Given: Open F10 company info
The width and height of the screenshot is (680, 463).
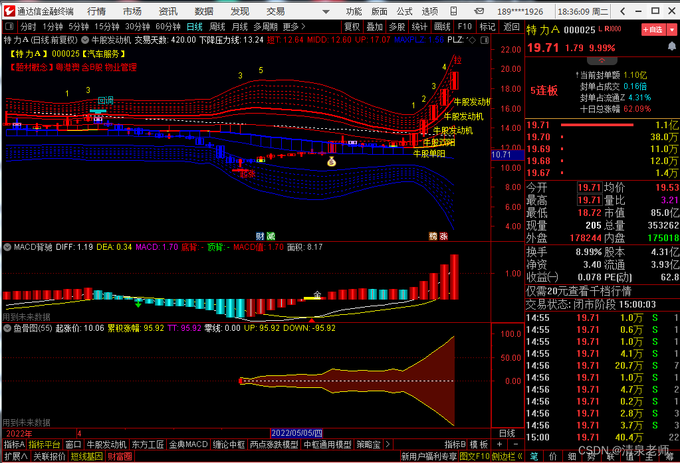Looking at the screenshot, I should coord(465,27).
